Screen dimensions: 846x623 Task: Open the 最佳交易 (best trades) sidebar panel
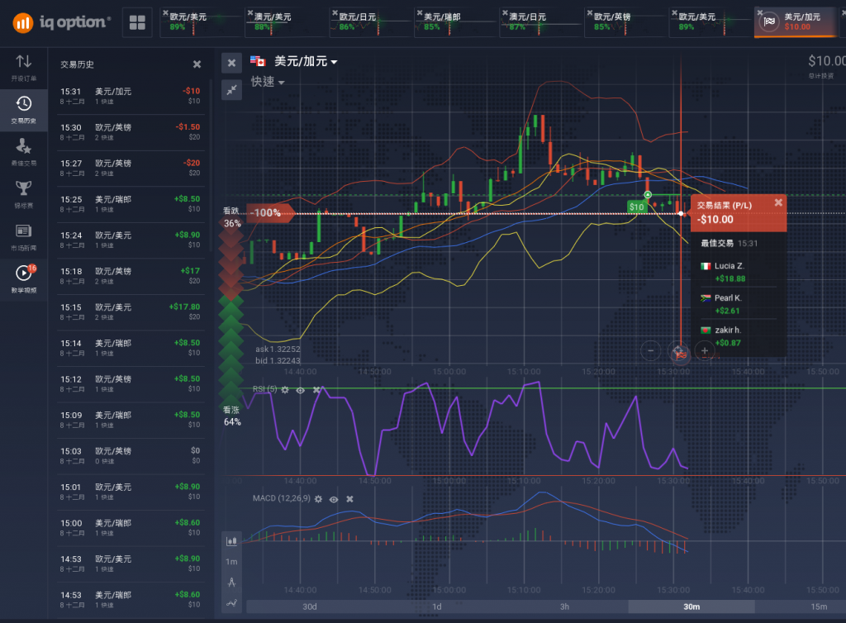(x=24, y=150)
